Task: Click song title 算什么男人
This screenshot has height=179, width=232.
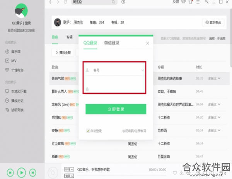Action: (x=59, y=92)
